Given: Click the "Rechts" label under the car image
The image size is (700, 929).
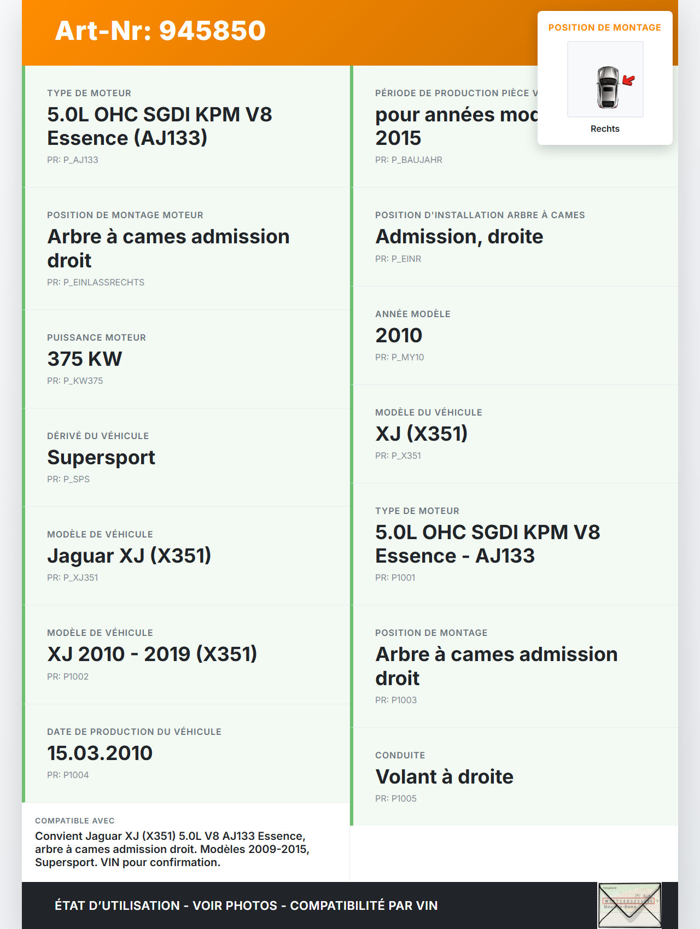Looking at the screenshot, I should click(x=605, y=128).
